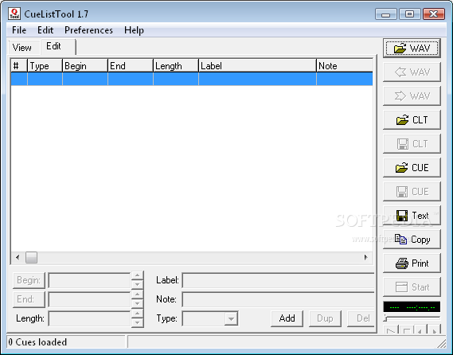This screenshot has height=355, width=453.
Task: Click the cue list scroll-right arrow
Action: click(x=366, y=257)
